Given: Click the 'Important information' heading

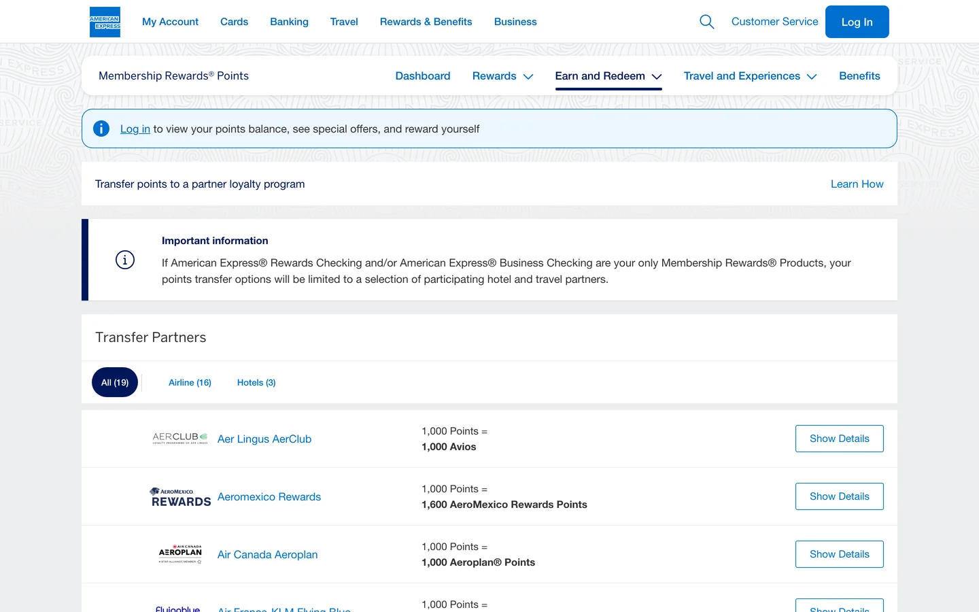Looking at the screenshot, I should pos(215,241).
